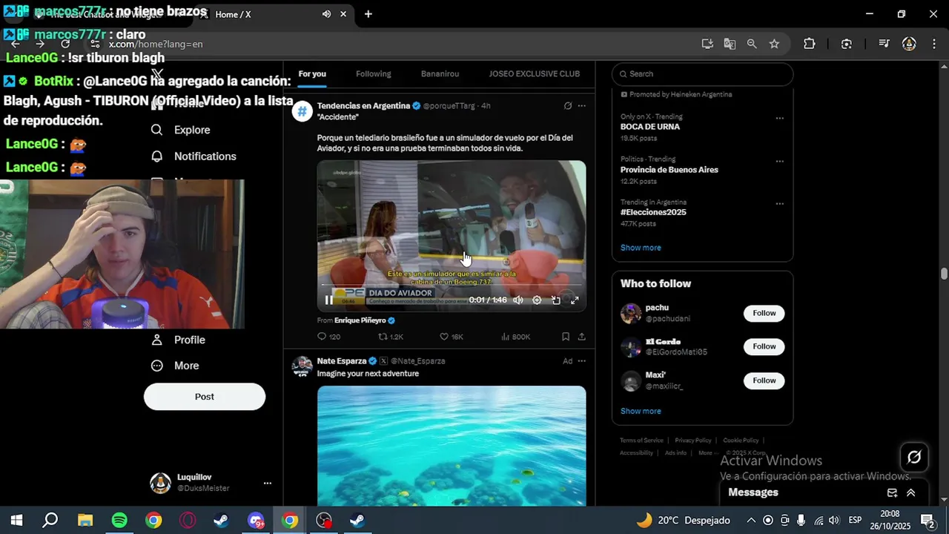Show more Who to follow suggestions
Image resolution: width=949 pixels, height=534 pixels.
(641, 411)
